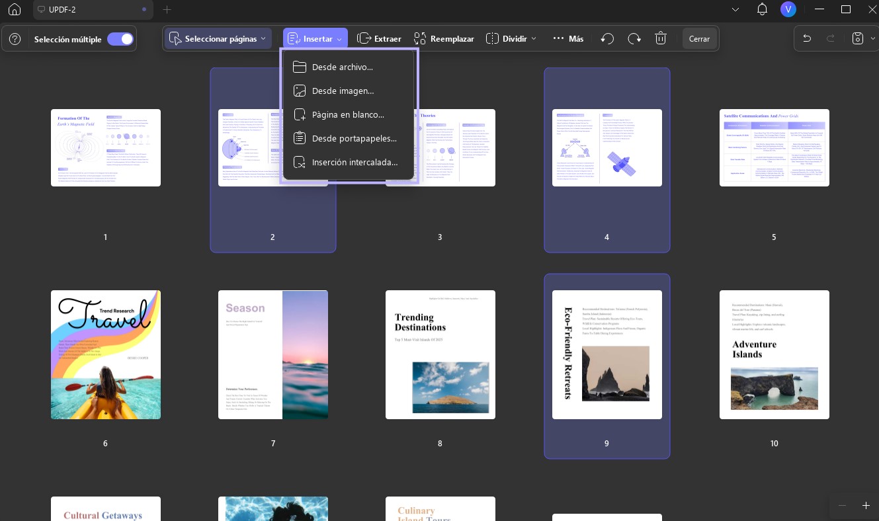879x521 pixels.
Task: Open the home screen icon
Action: tap(14, 9)
